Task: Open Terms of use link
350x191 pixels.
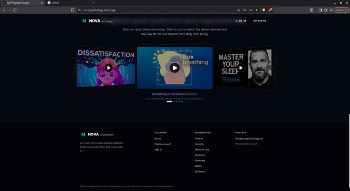Action: point(202,149)
